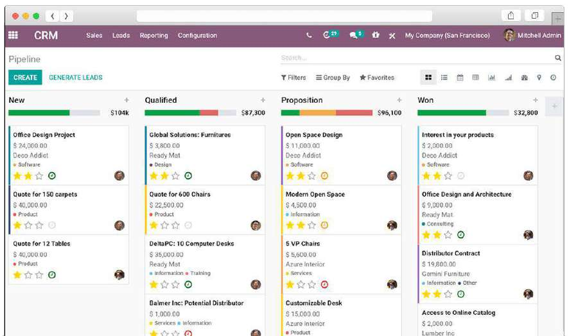
Task: Set third star on Global Solutions: Furnitures
Action: (x=175, y=176)
